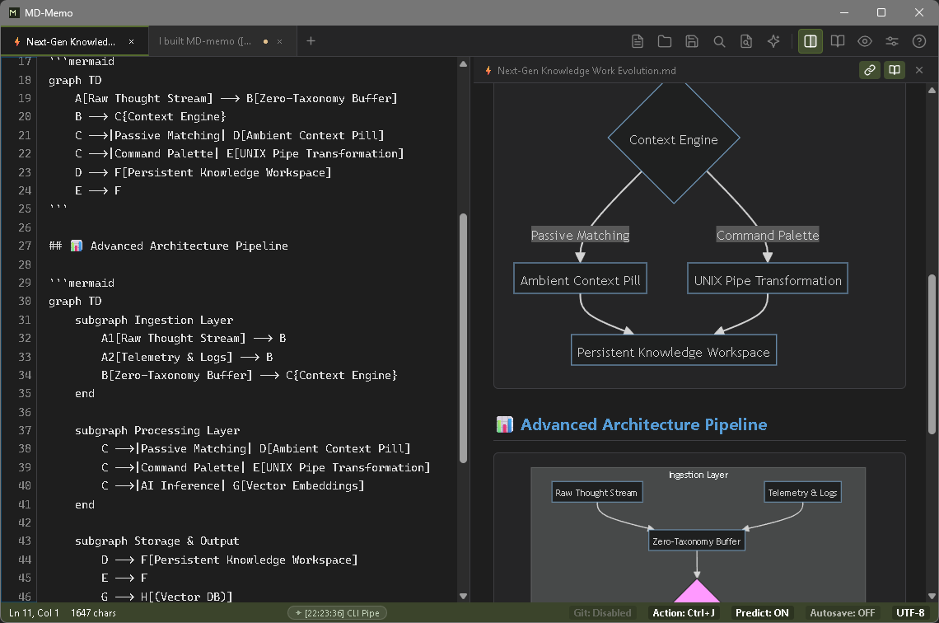Click the editor scrollbar down arrow
Image resolution: width=939 pixels, height=623 pixels.
(x=463, y=596)
